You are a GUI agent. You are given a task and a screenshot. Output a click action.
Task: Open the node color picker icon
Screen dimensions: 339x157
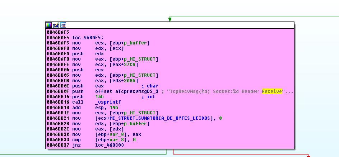pos(49,25)
